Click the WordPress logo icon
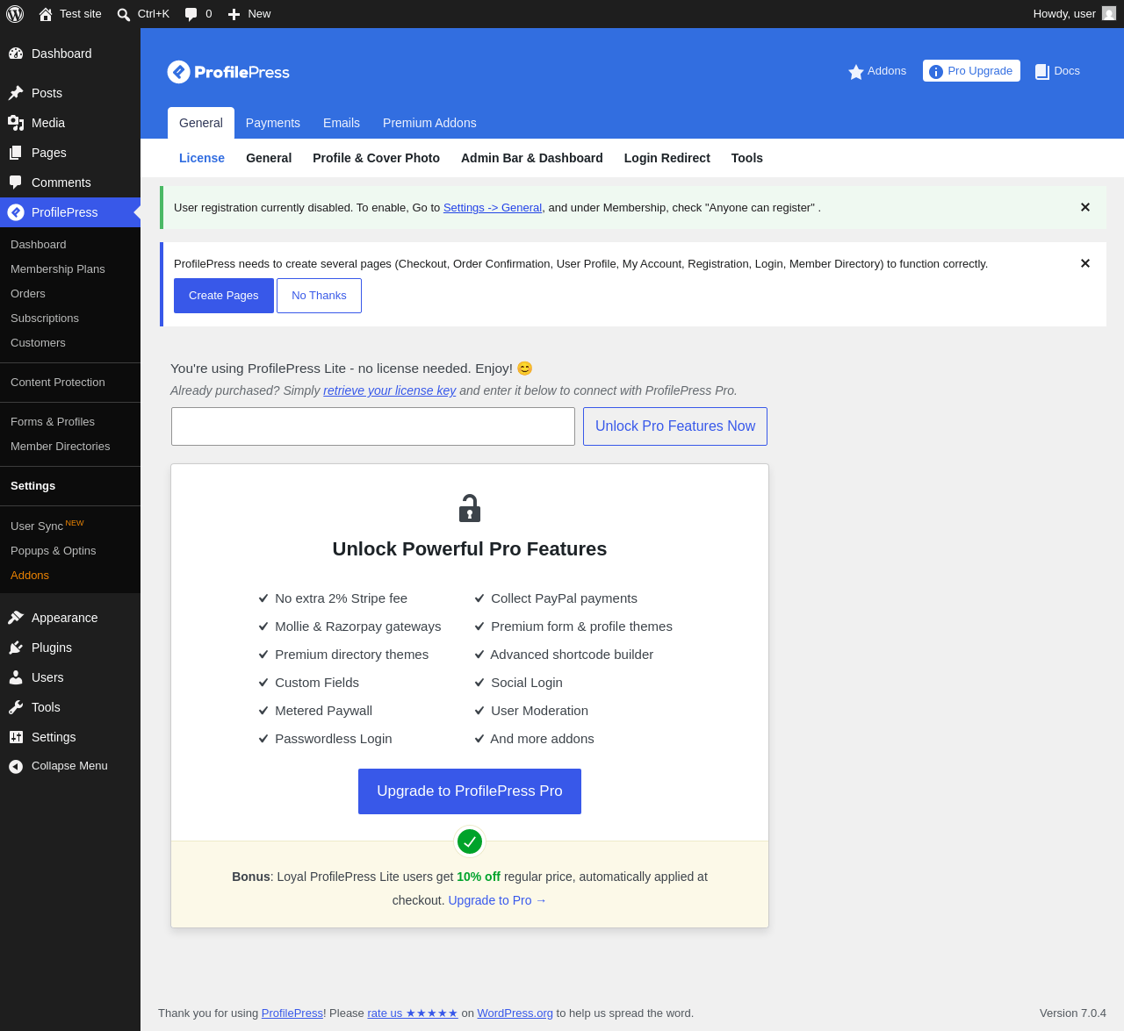The image size is (1124, 1031). (x=15, y=14)
